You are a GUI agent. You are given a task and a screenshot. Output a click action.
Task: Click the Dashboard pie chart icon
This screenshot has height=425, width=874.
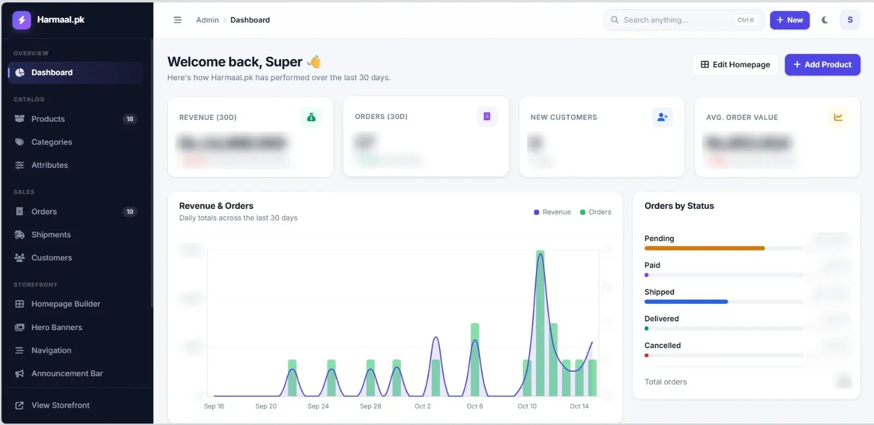pos(20,73)
